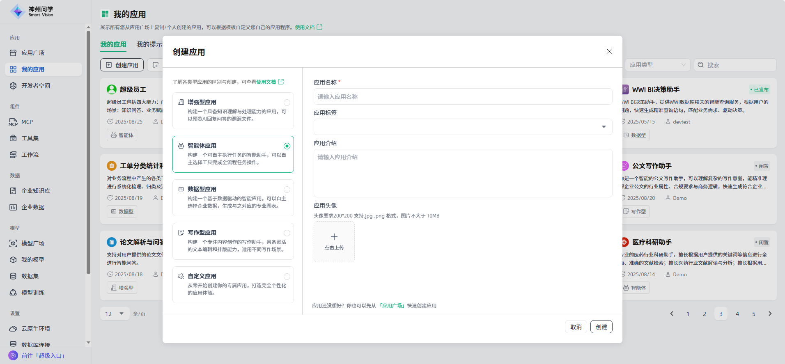The width and height of the screenshot is (785, 364).
Task: Click the plus icon to upload avatar
Action: point(334,237)
